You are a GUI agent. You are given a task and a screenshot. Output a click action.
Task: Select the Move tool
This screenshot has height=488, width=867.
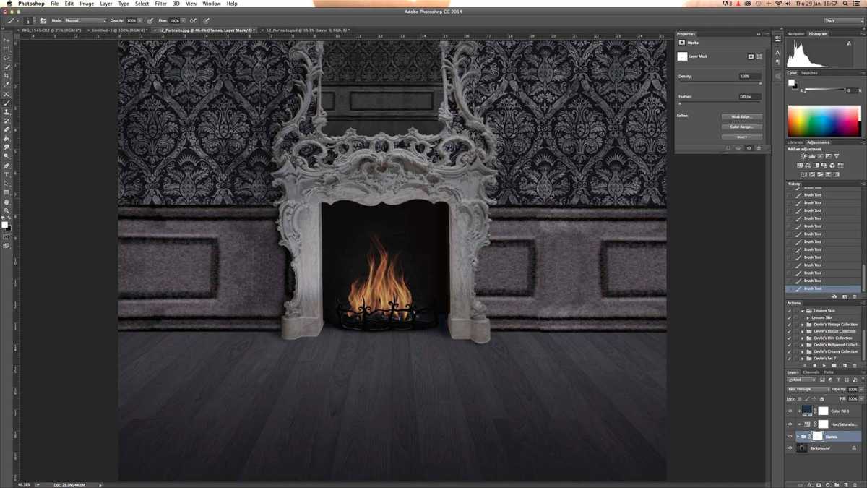pos(7,40)
